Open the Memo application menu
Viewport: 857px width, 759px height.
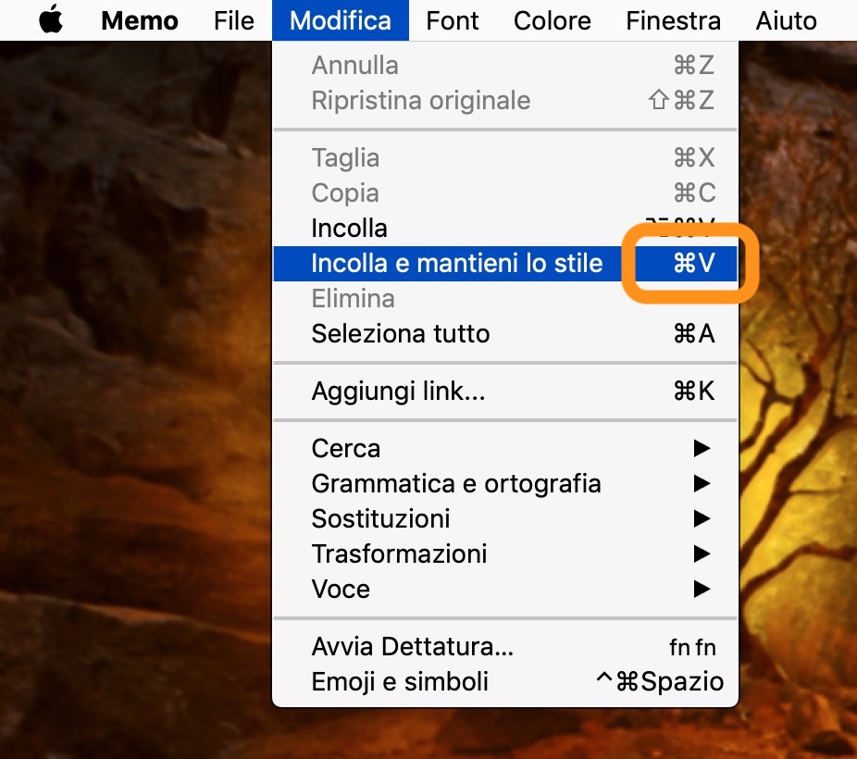coord(140,20)
